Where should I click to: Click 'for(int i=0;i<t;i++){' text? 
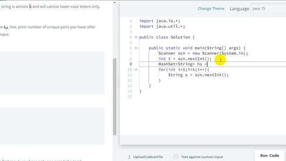pos(184,70)
